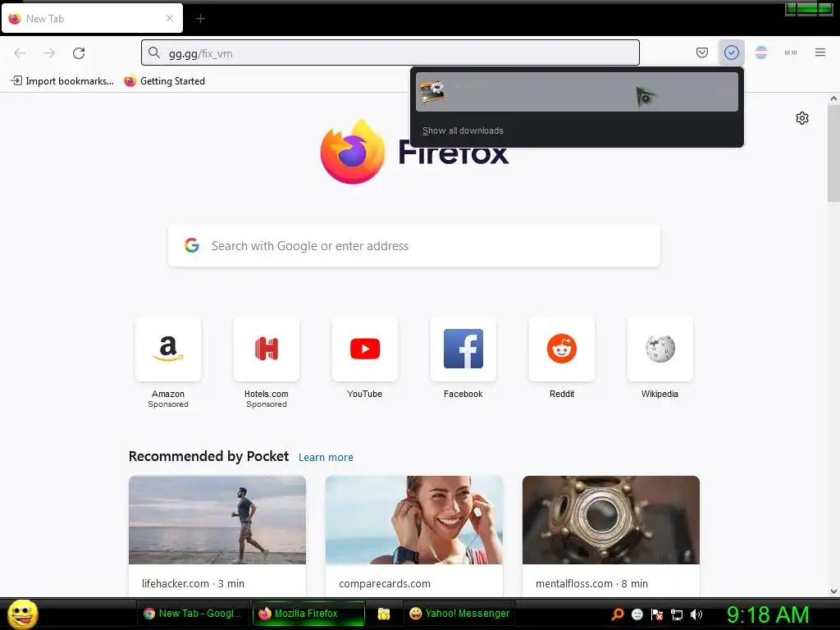Click orange magnifier tray icon

click(x=618, y=614)
